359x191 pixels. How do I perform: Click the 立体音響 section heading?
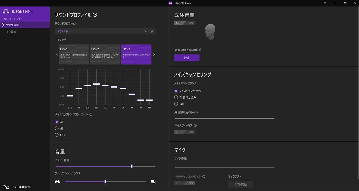[185, 15]
